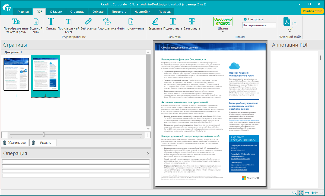
Task: Select the Underline markup tool
Action: click(173, 22)
